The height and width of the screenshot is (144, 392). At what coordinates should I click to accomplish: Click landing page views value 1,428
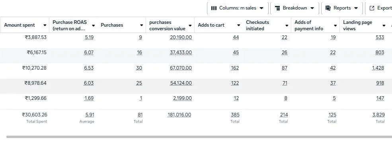click(378, 68)
